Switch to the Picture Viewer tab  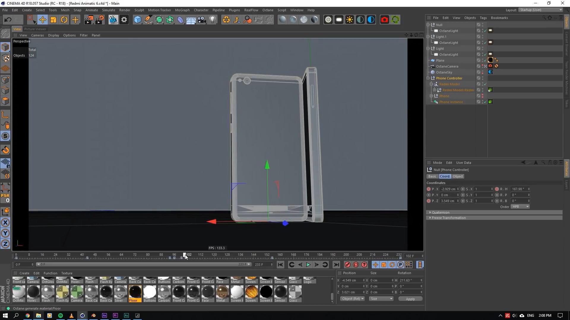(x=35, y=29)
